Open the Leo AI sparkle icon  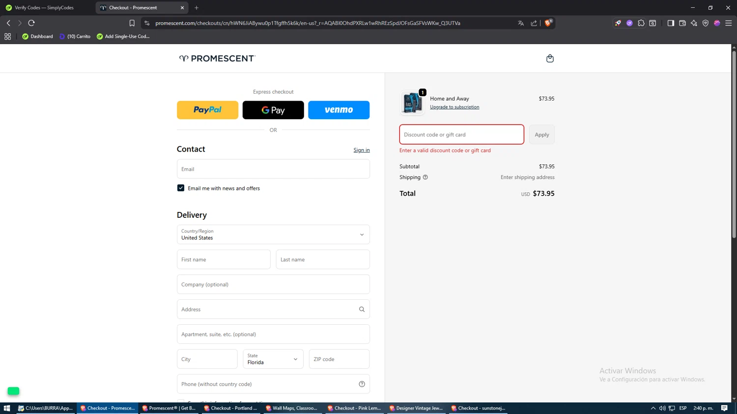coord(694,23)
